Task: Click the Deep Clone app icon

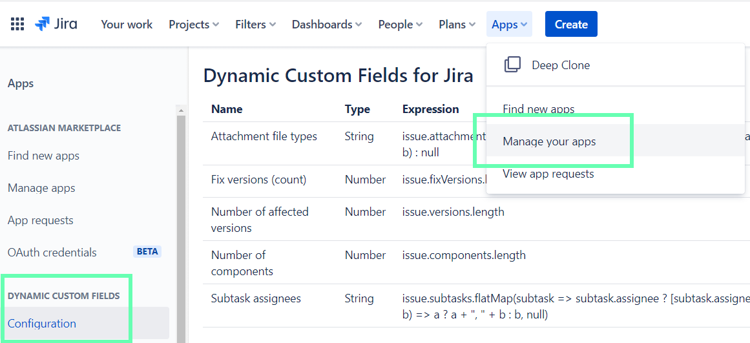Action: pos(512,65)
